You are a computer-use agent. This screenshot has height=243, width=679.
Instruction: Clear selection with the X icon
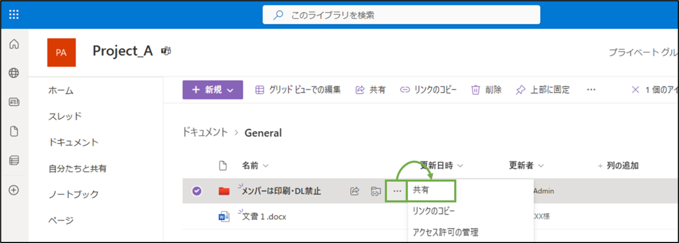pos(635,90)
